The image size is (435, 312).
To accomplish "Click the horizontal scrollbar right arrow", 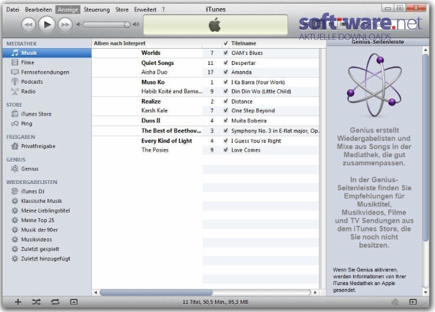I will 315,292.
